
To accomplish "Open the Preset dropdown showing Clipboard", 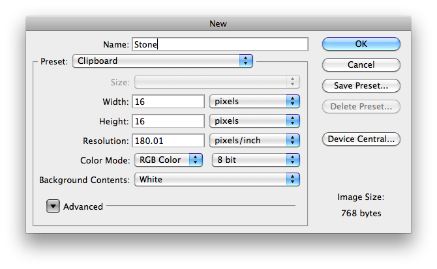I will [162, 61].
